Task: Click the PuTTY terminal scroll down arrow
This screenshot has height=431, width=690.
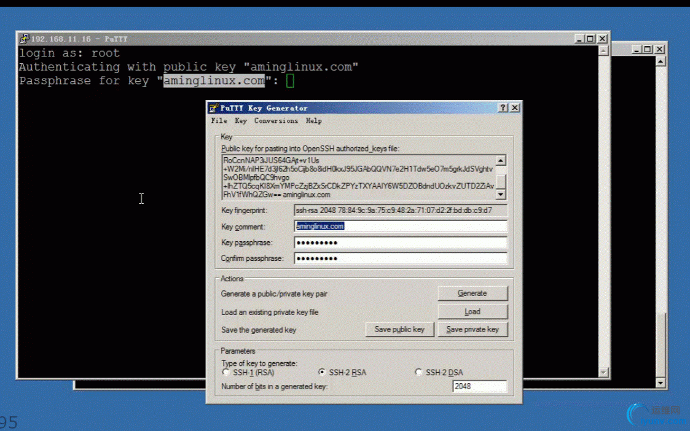Action: [603, 373]
